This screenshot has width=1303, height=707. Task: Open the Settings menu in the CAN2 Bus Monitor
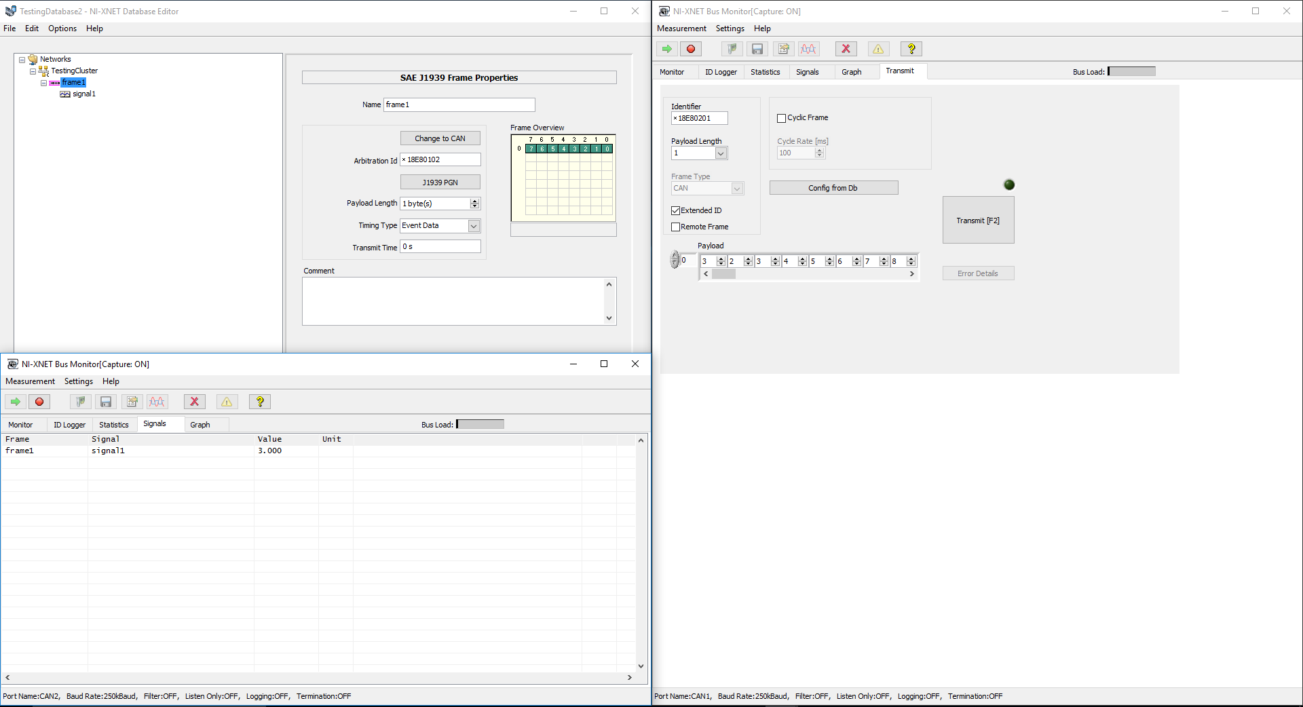[79, 381]
